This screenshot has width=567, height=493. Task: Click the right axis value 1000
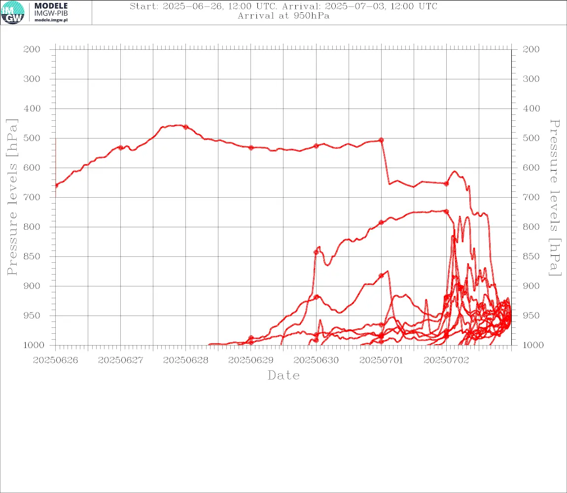click(533, 345)
